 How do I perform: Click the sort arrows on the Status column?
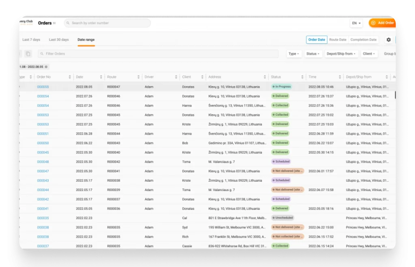tap(302, 76)
